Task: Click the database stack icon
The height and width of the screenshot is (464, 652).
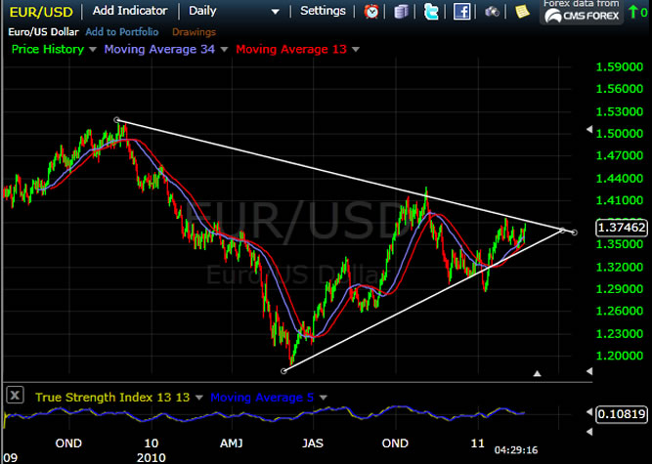Action: coord(403,12)
